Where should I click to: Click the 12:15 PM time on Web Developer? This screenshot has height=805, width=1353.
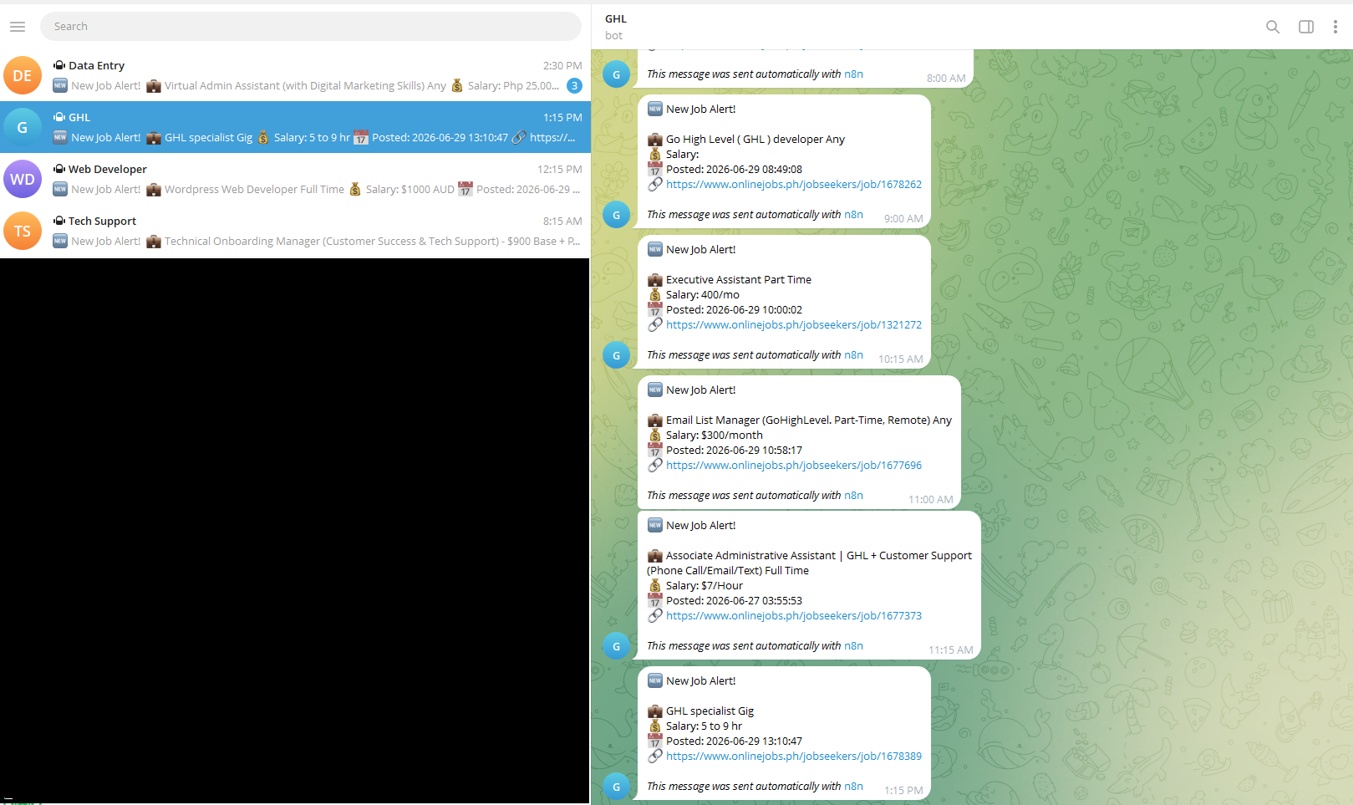click(560, 170)
